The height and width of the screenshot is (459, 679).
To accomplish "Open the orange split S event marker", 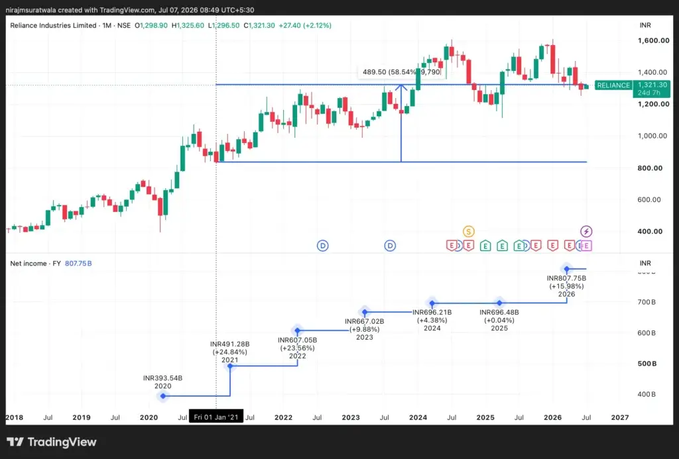I will pyautogui.click(x=468, y=231).
